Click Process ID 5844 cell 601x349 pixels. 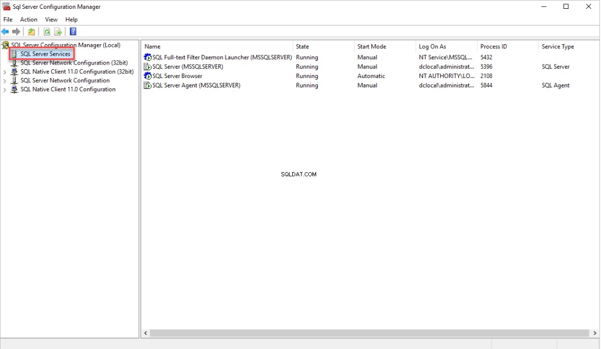[x=486, y=85]
